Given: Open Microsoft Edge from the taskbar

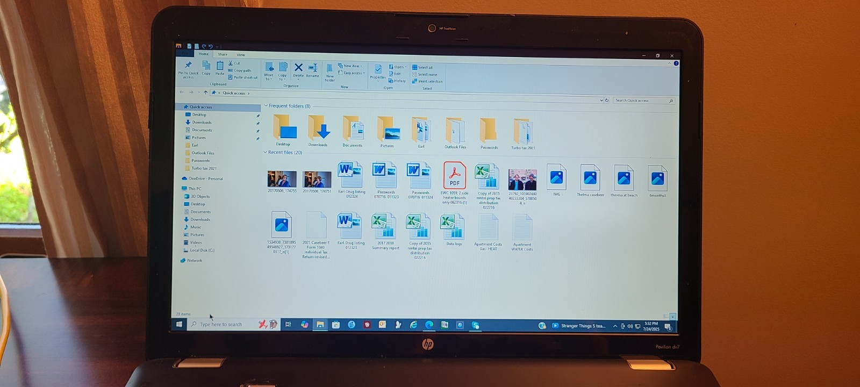Looking at the screenshot, I should coord(429,325).
